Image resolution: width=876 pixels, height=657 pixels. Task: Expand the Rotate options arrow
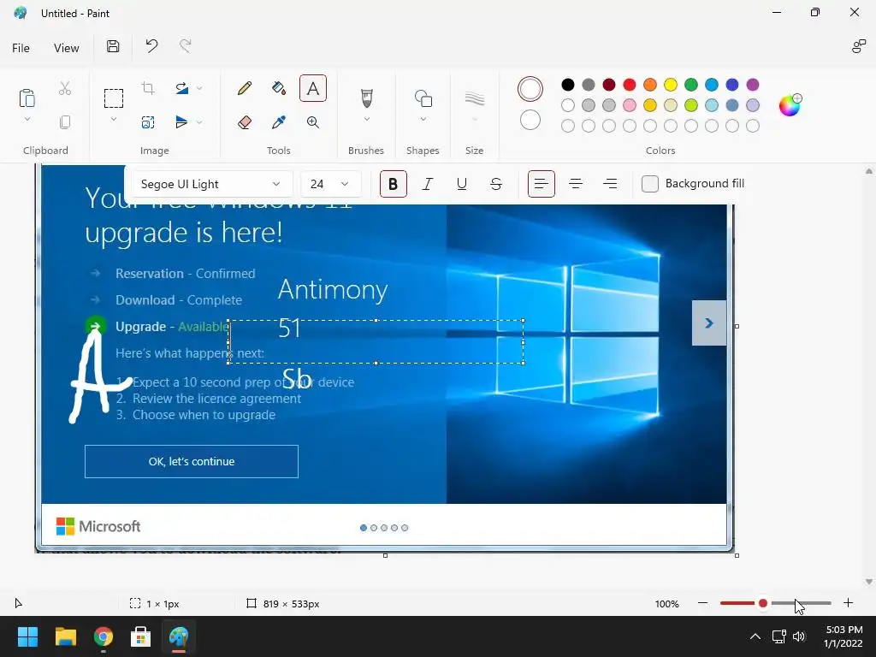[199, 88]
